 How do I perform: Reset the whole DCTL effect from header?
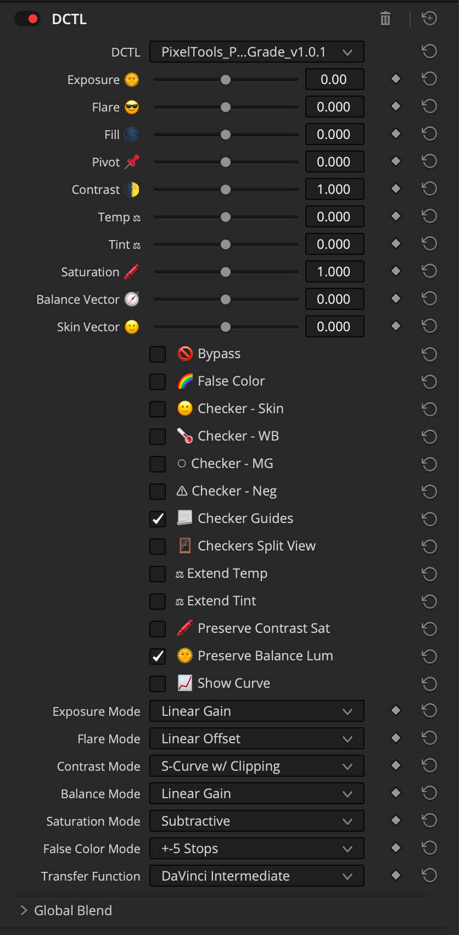pyautogui.click(x=429, y=19)
